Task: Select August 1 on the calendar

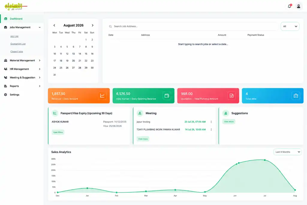Action: pos(86,40)
